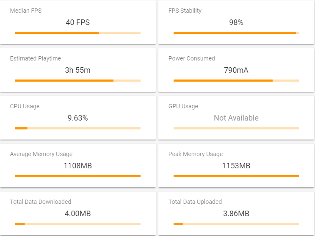Click the Peak Memory Usage bar
Image resolution: width=315 pixels, height=236 pixels.
236,176
